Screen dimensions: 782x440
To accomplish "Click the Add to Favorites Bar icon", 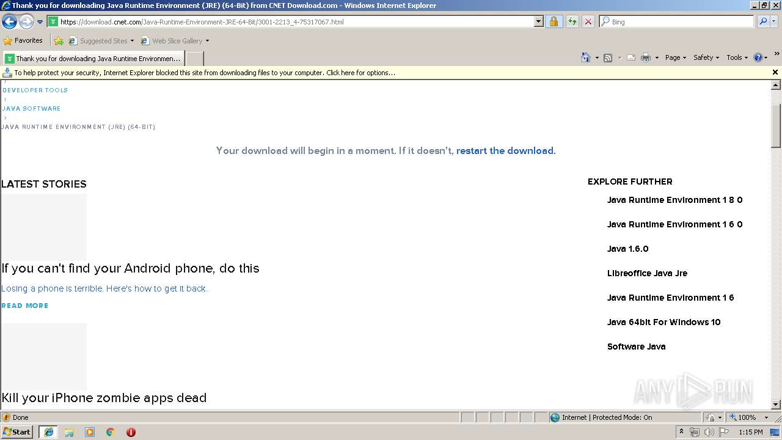I will tap(59, 41).
